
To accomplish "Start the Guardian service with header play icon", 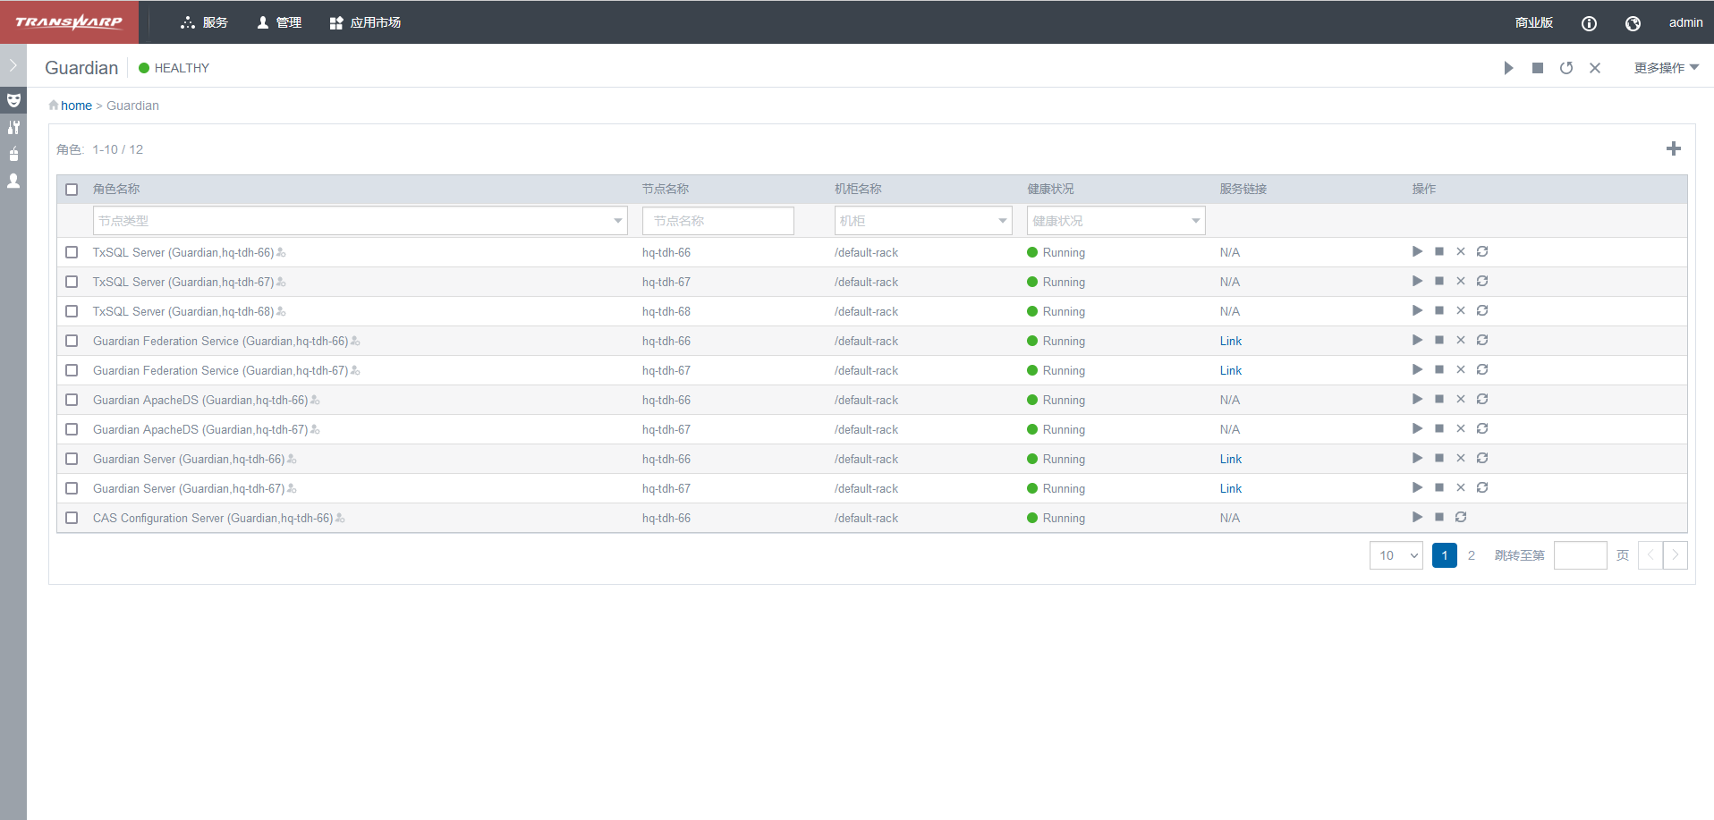I will (x=1508, y=68).
